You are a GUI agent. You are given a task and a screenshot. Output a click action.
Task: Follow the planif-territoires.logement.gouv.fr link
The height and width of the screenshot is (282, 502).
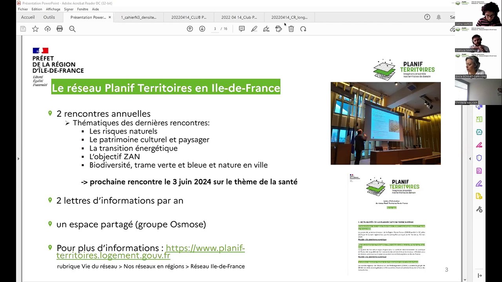[x=151, y=251]
